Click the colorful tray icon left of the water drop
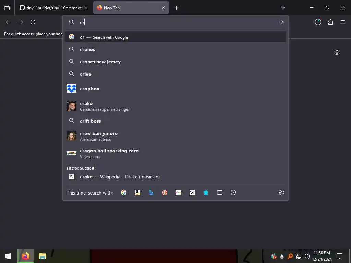 tap(274, 256)
